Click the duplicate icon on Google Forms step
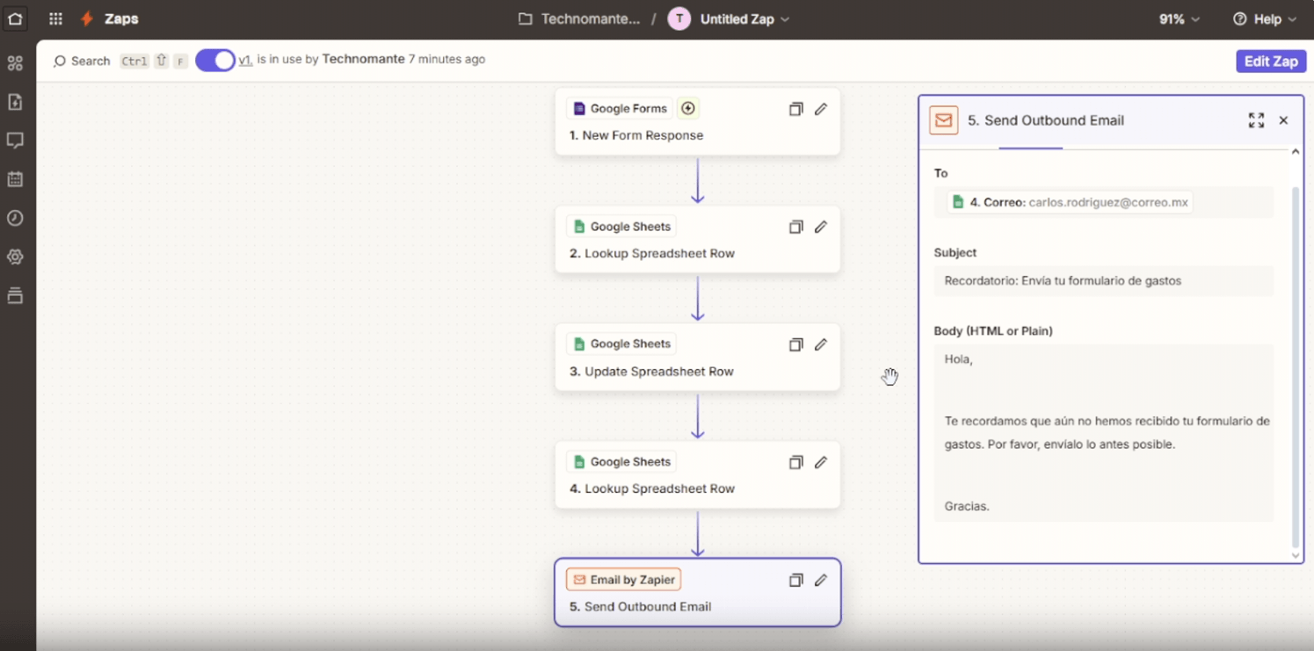The width and height of the screenshot is (1314, 651). pyautogui.click(x=795, y=109)
